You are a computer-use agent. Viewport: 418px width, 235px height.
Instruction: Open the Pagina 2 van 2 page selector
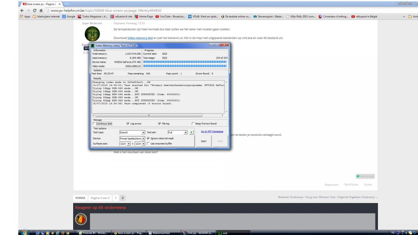(100, 198)
